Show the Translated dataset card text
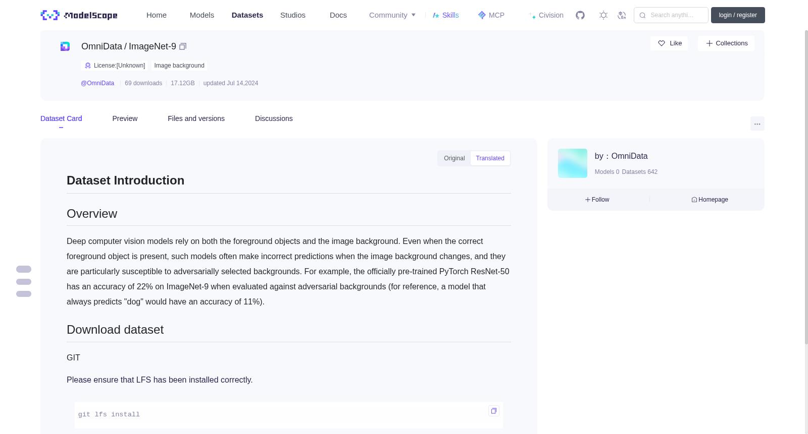This screenshot has height=434, width=808. tap(490, 158)
